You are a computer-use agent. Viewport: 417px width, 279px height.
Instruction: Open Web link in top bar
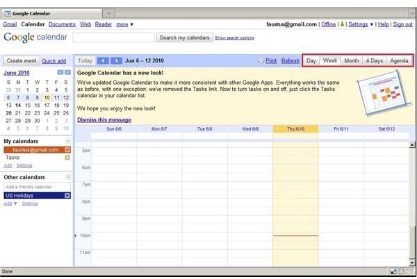pyautogui.click(x=85, y=24)
